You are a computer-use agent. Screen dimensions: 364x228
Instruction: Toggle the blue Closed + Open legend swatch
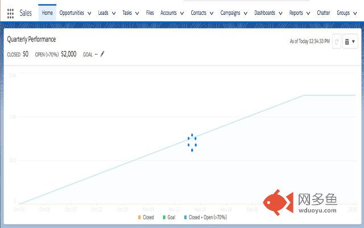coord(185,217)
